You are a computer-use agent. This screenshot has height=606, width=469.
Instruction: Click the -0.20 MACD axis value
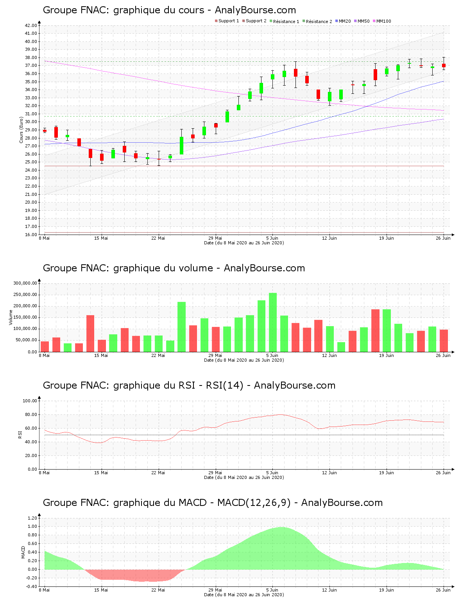click(31, 578)
